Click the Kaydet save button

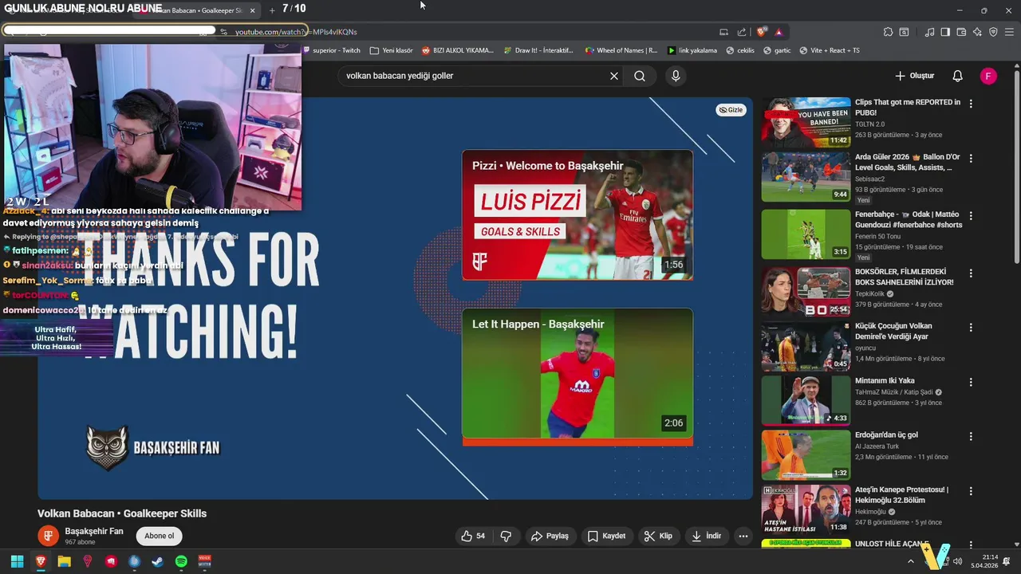click(607, 536)
